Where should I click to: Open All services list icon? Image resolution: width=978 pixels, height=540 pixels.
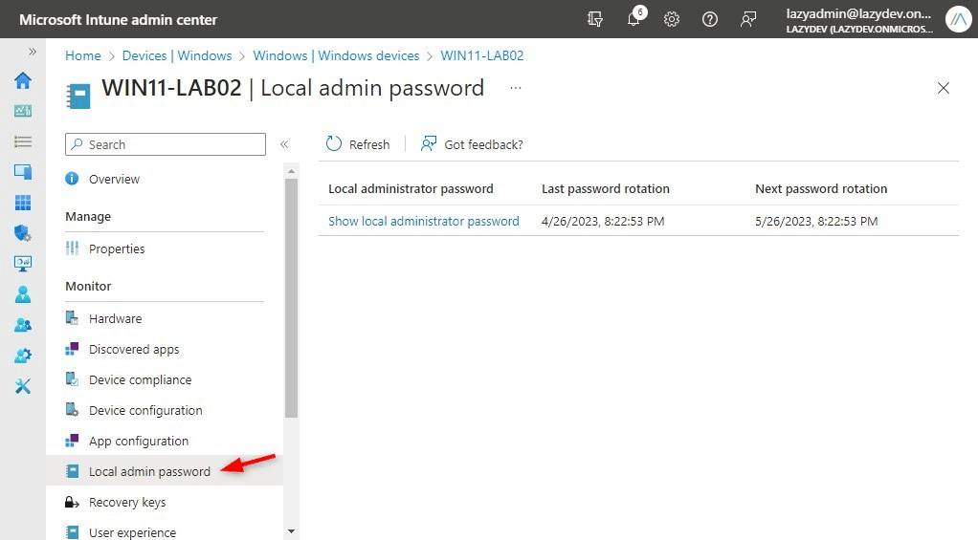(23, 141)
